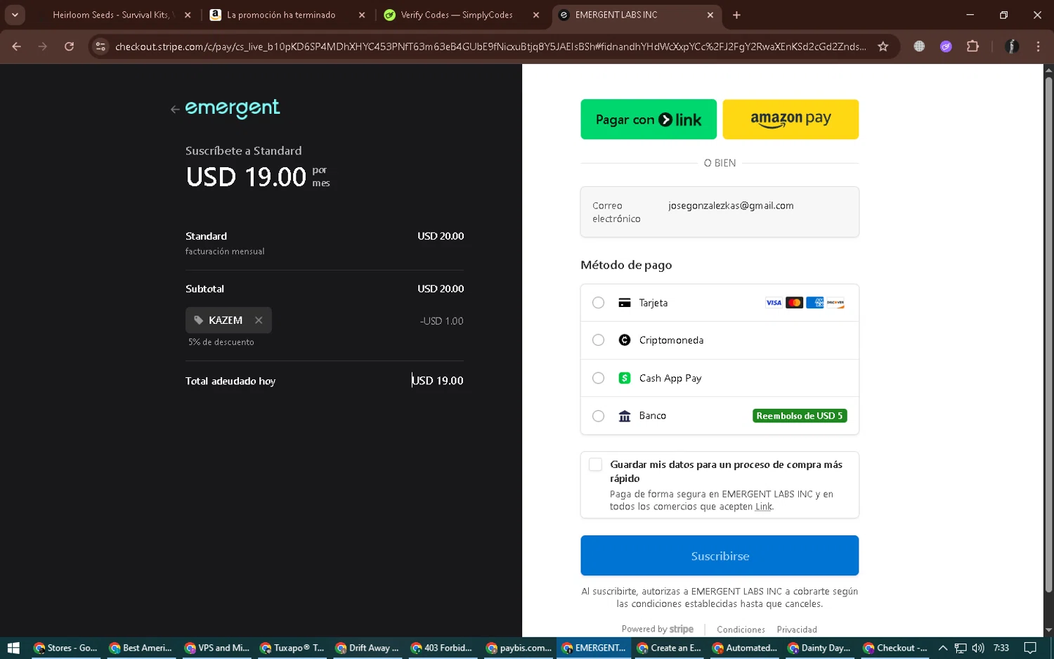This screenshot has width=1054, height=659.
Task: Click the Correo electrónico email field
Action: 720,211
